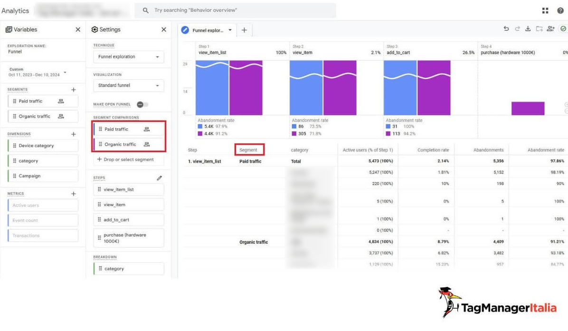Add a new exploration tab
Viewport: 568px width, 331px height.
tap(244, 30)
